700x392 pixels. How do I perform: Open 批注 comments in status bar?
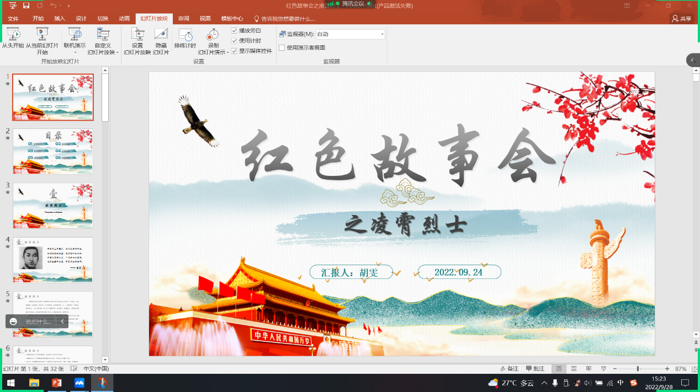[x=535, y=368]
